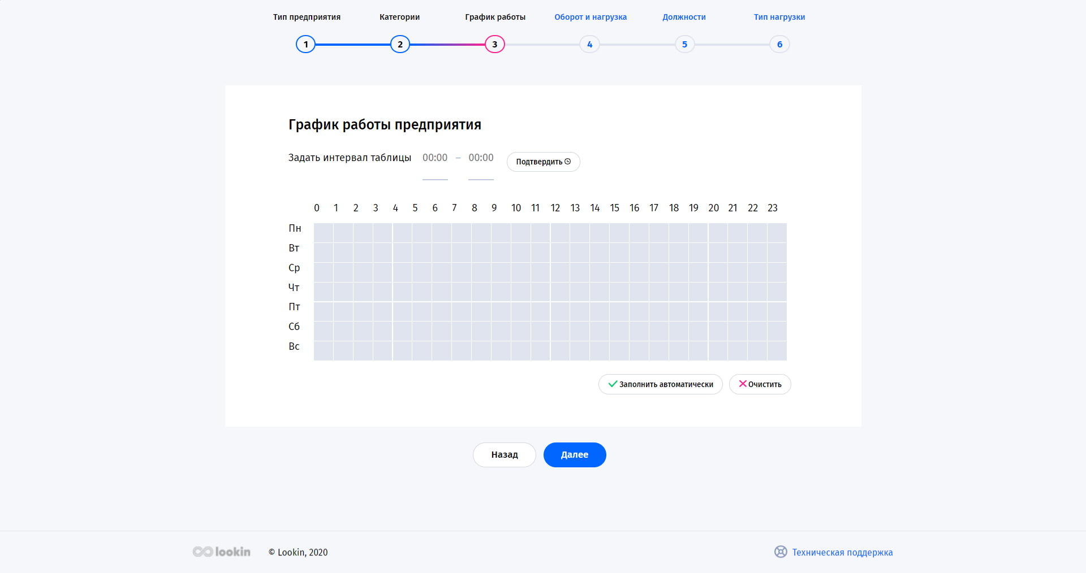Toggle Monday cell at hour 9

(x=501, y=233)
